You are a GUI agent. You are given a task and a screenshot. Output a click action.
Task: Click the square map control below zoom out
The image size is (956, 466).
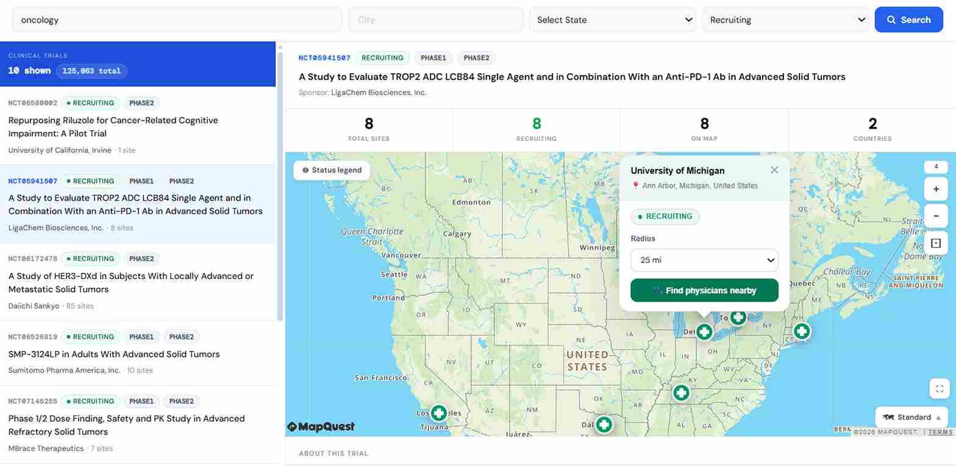point(936,243)
